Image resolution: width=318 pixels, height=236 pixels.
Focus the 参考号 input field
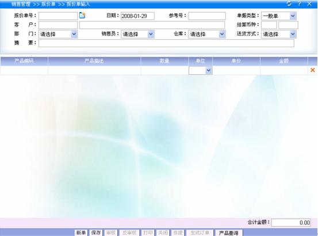(x=207, y=16)
